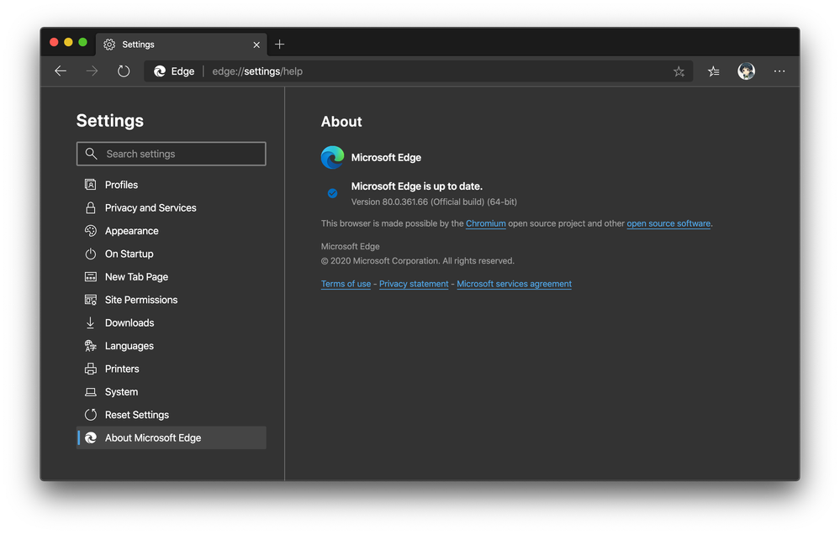Click the Reset Settings circular arrow icon
Image resolution: width=840 pixels, height=534 pixels.
91,415
